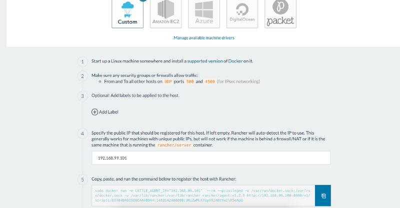This screenshot has height=208, width=400.
Task: Click the step 5 number circle
Action: 82,180
